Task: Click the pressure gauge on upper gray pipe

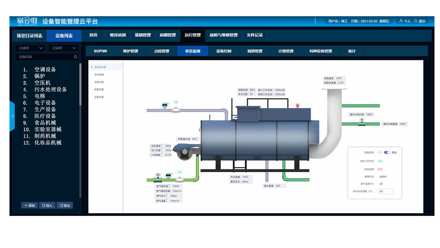Action: [x=165, y=105]
